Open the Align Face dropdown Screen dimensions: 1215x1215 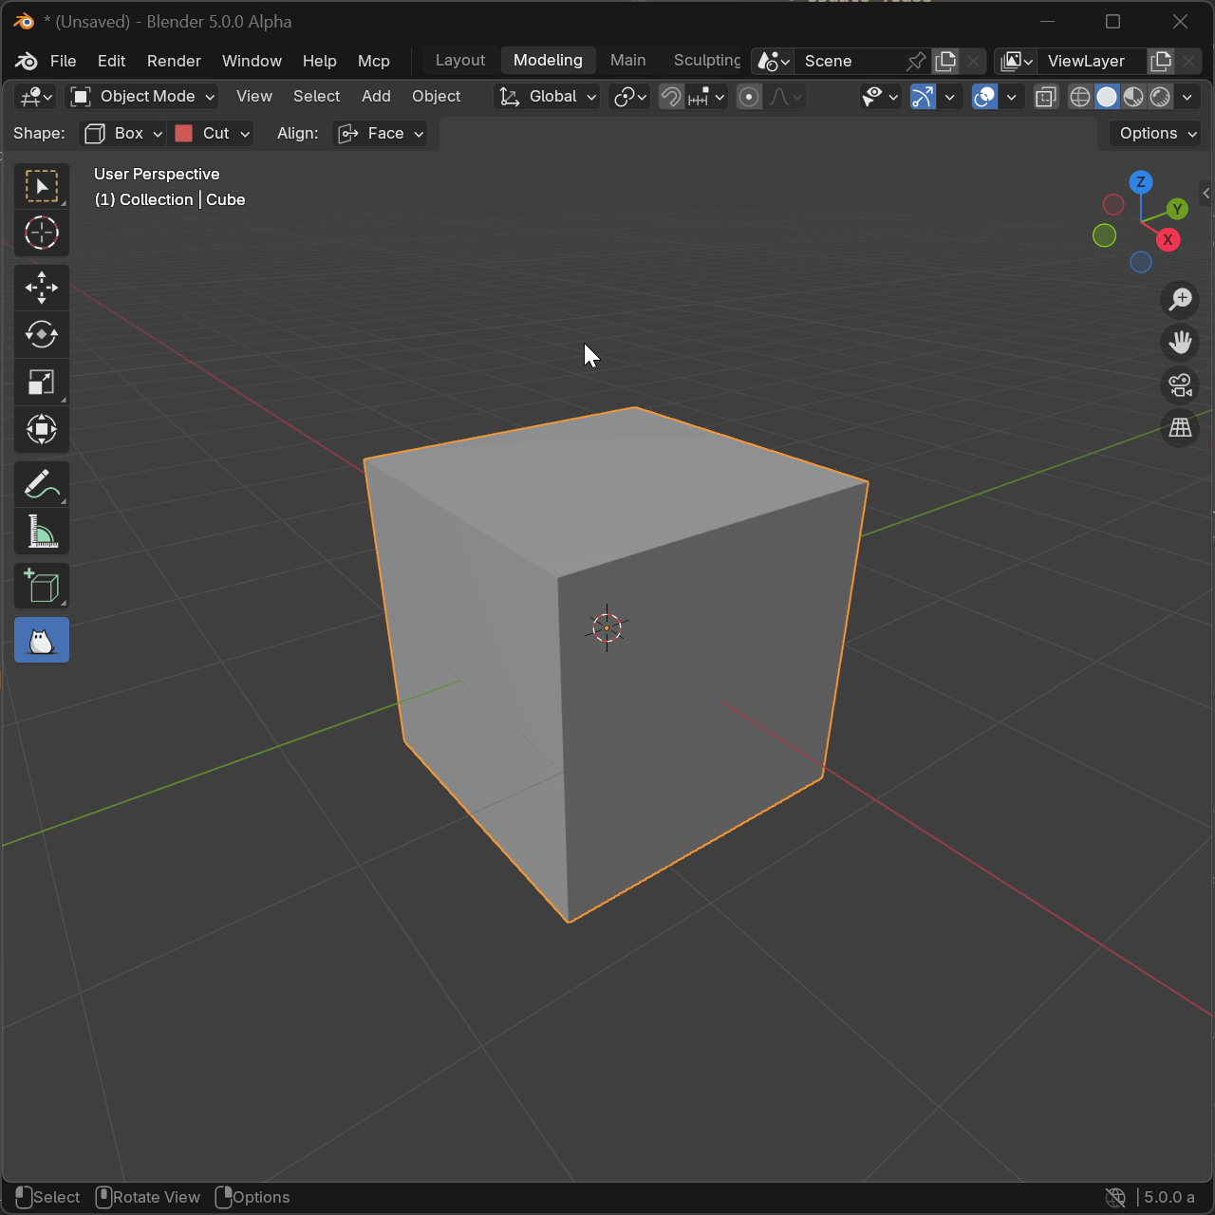pyautogui.click(x=381, y=134)
